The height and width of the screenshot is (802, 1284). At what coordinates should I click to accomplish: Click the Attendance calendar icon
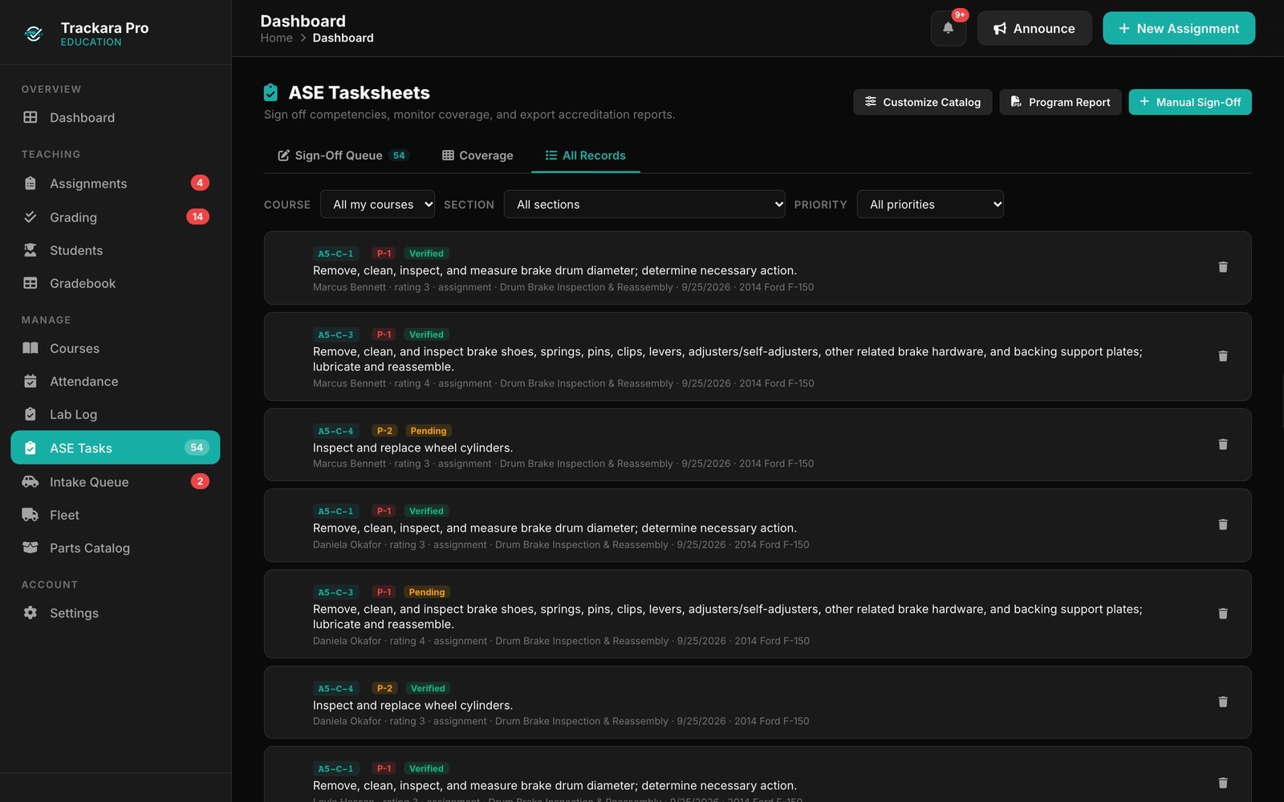[x=30, y=381]
